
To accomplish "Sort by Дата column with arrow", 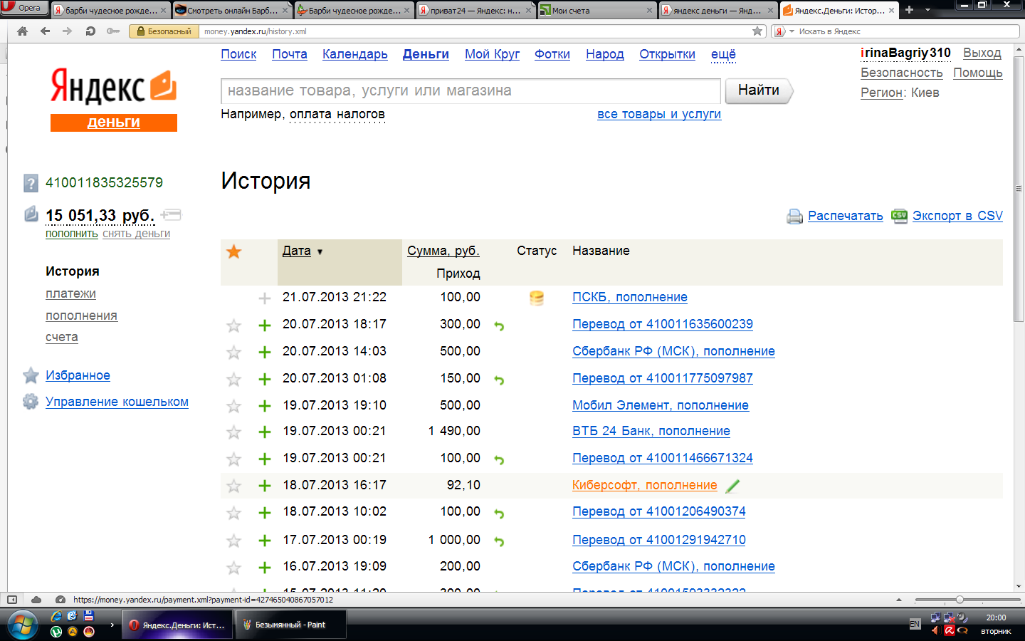I will 303,251.
